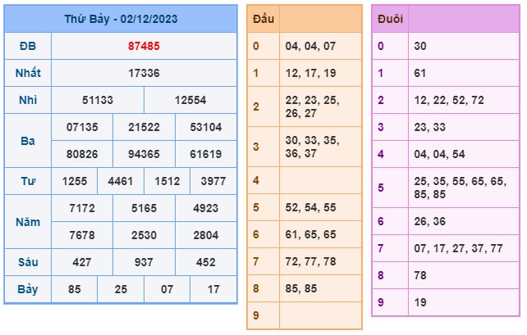Click Năm prize number 7172

tap(82, 208)
